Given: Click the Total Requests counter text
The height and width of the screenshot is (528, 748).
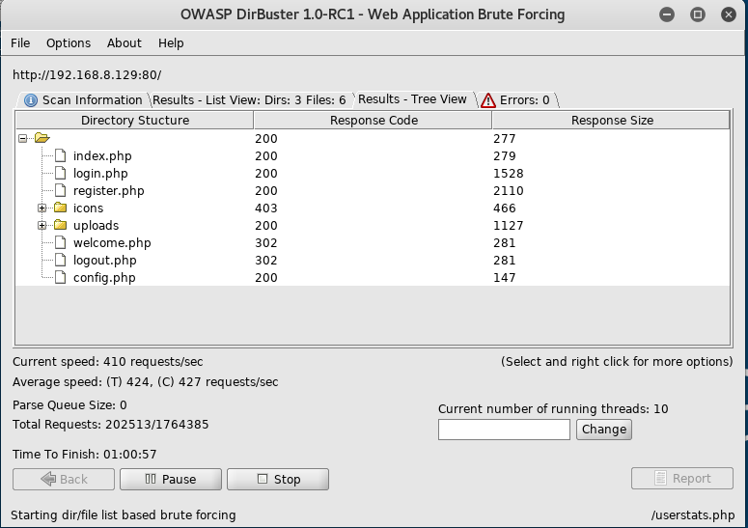Looking at the screenshot, I should [111, 425].
